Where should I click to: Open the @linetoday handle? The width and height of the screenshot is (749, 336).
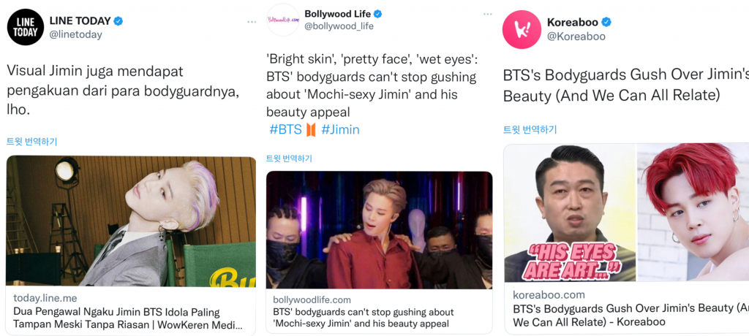[75, 34]
